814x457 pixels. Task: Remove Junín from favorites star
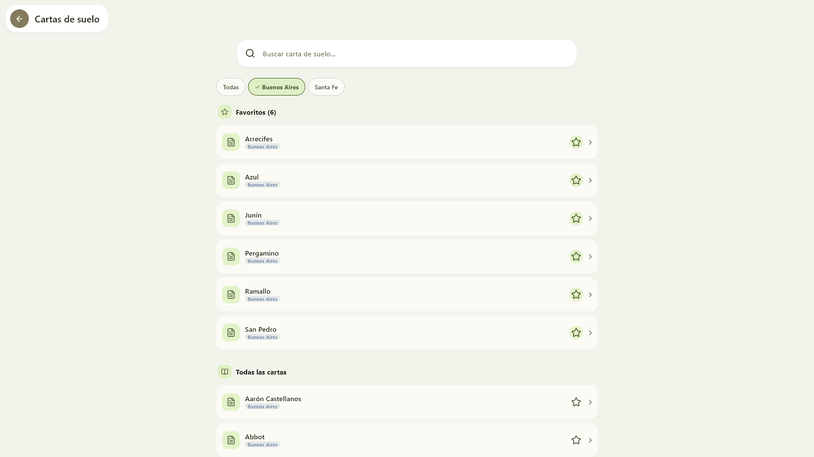576,218
